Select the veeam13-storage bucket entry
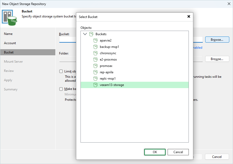233x164 pixels. [x=112, y=85]
